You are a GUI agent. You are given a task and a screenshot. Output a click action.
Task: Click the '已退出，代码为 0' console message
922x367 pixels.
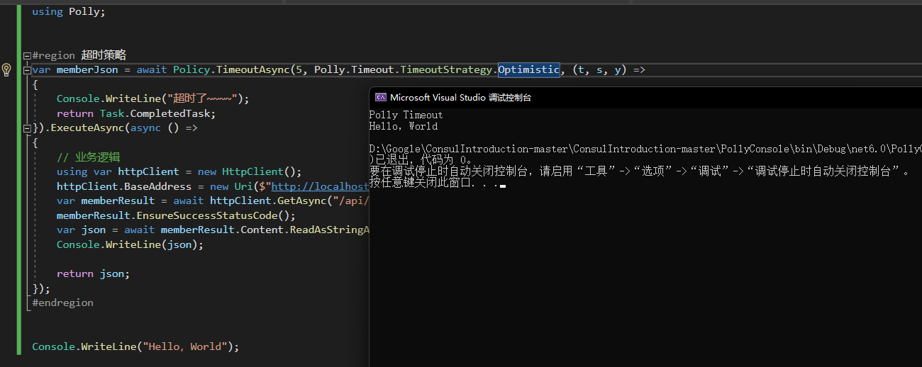pos(421,160)
